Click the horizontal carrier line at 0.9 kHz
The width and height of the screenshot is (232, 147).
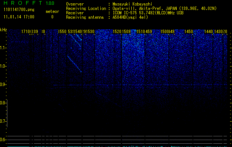coord(140,85)
